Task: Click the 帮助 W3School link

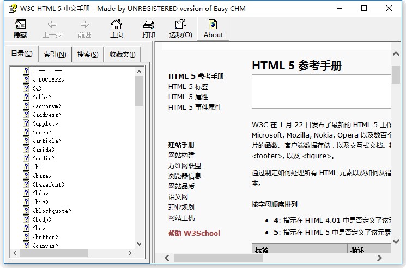Action: (194, 233)
